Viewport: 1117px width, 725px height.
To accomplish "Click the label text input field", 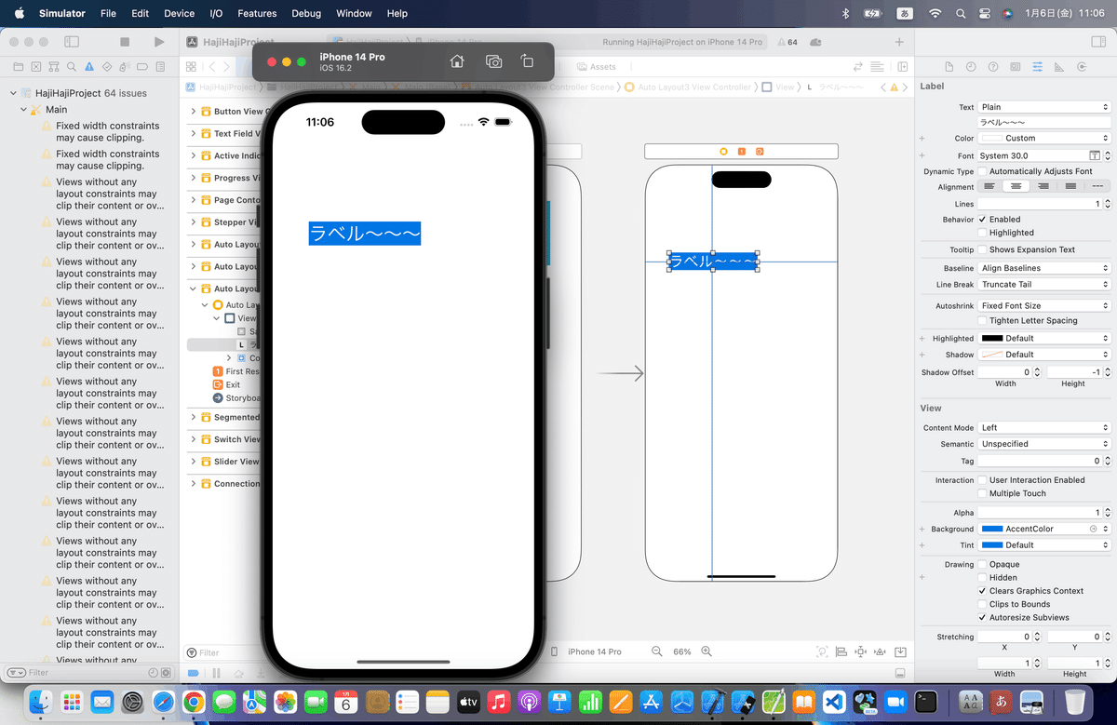I will (1044, 122).
